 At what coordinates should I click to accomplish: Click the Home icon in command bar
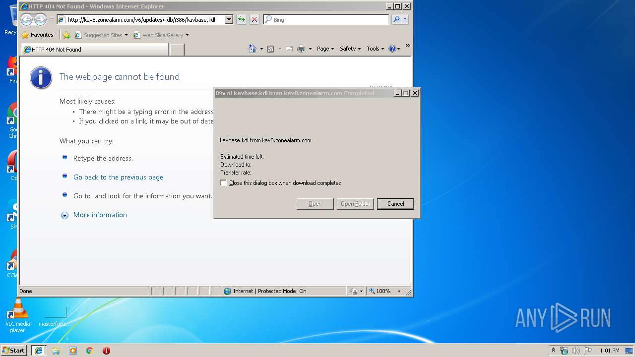click(252, 49)
